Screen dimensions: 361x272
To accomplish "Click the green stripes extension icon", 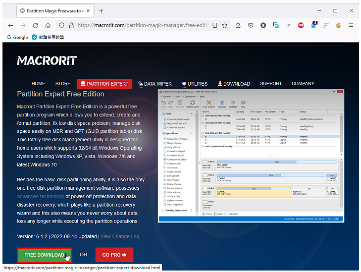I will pyautogui.click(x=326, y=25).
